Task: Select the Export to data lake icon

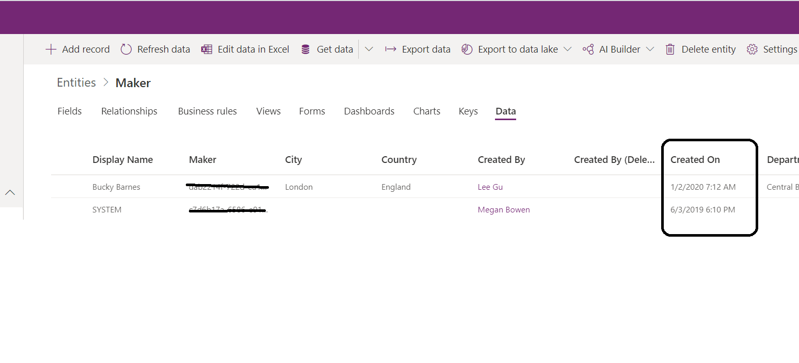Action: (467, 49)
